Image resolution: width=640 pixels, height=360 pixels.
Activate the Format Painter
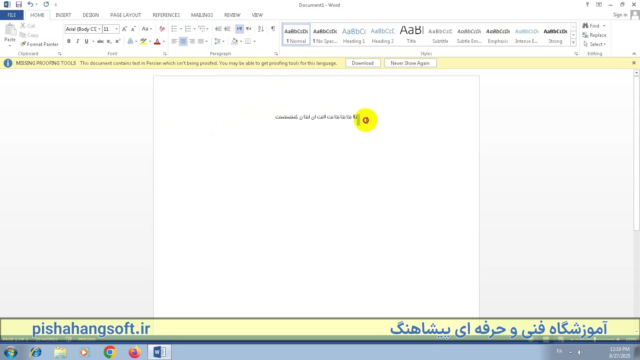[39, 44]
